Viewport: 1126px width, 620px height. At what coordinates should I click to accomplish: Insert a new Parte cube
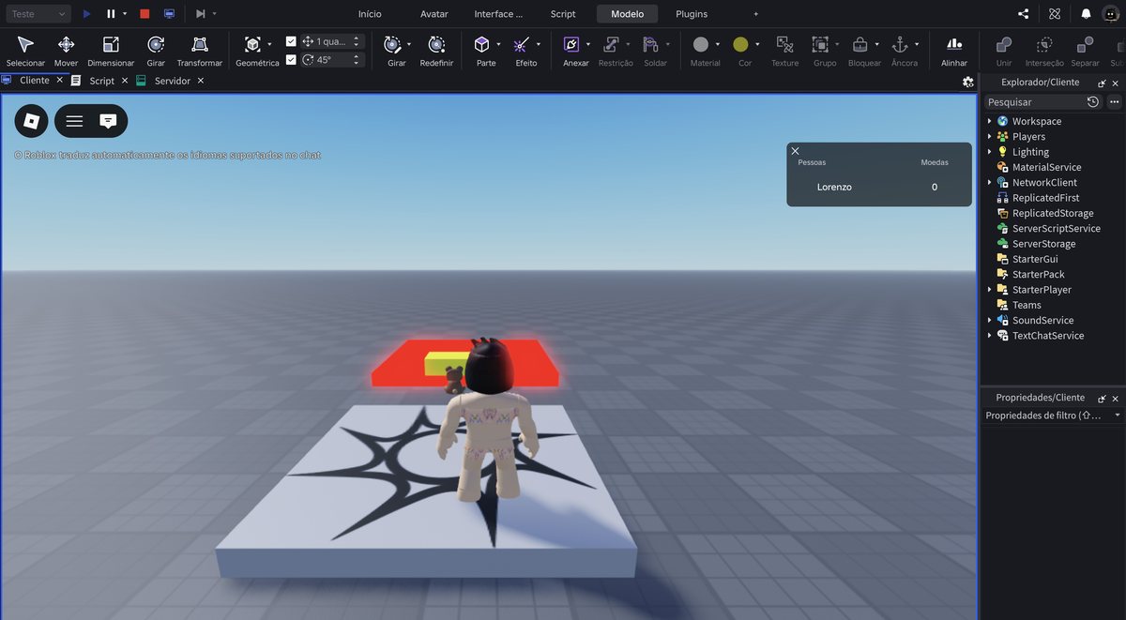point(481,45)
